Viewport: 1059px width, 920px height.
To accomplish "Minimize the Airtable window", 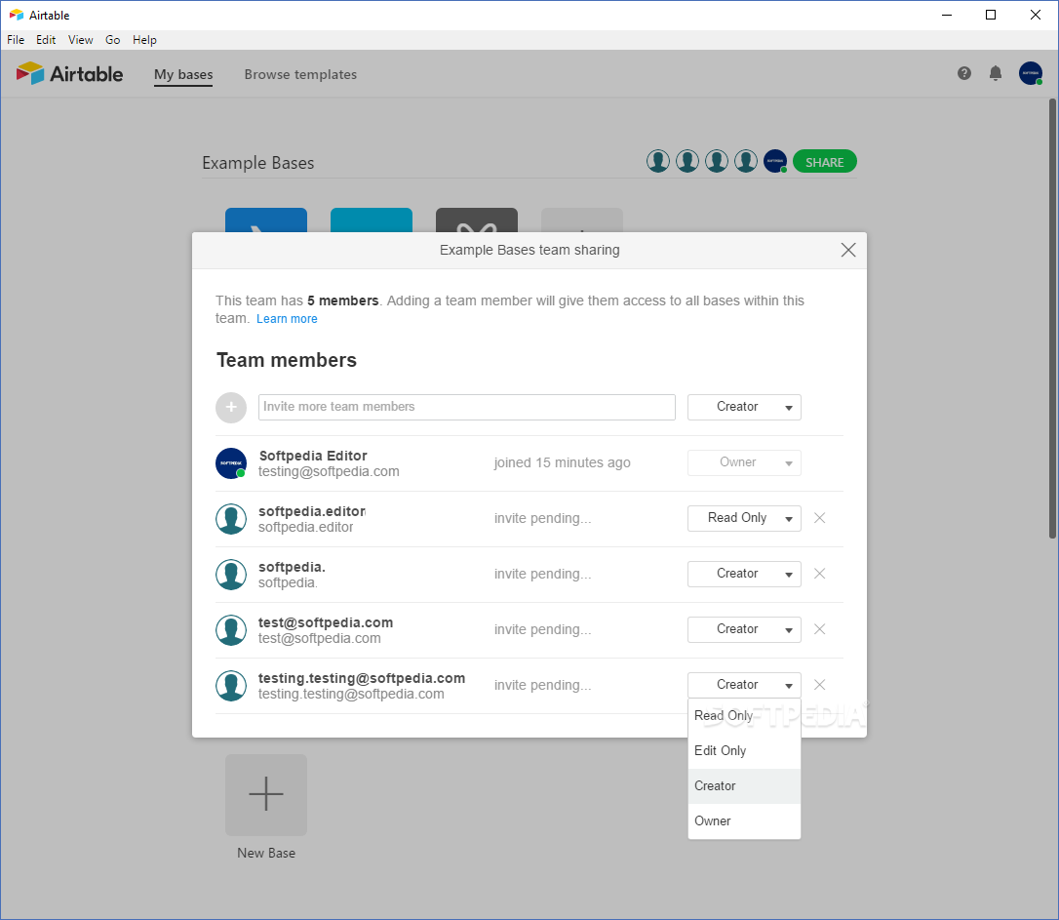I will (x=947, y=15).
